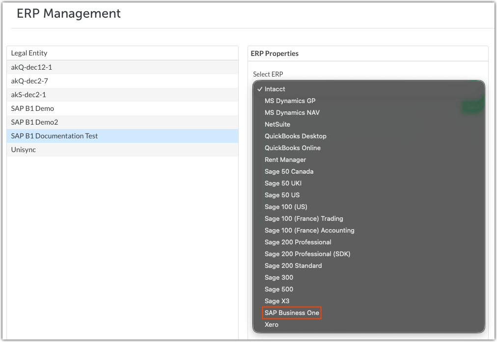The height and width of the screenshot is (342, 497).
Task: Select Sage X3 from the ERP list
Action: pyautogui.click(x=369, y=301)
